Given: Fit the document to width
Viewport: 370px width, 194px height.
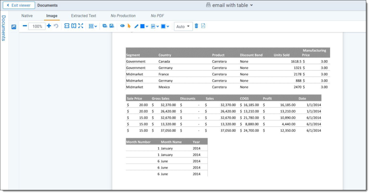Looking at the screenshot, I should [x=67, y=26].
